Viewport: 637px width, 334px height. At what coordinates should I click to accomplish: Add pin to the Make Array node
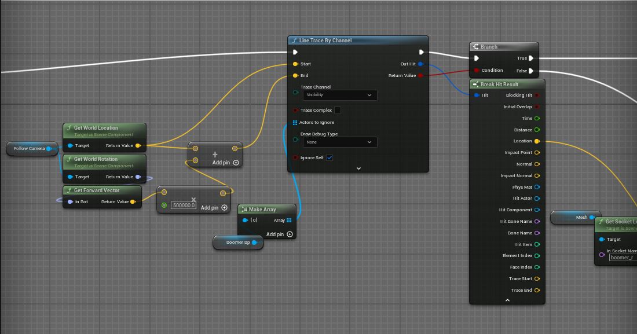click(290, 234)
